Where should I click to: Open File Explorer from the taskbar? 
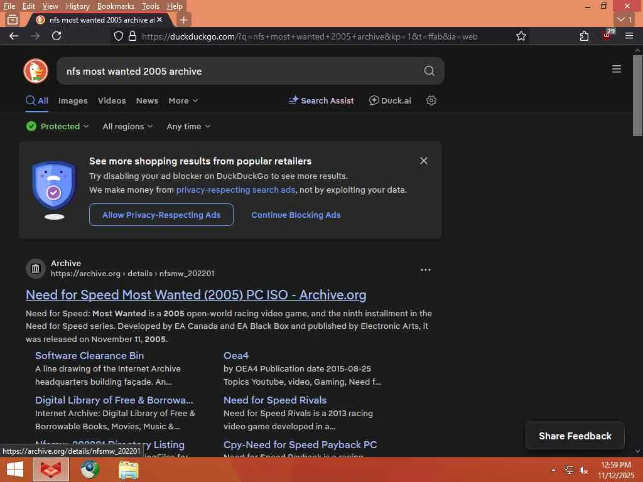pos(128,469)
